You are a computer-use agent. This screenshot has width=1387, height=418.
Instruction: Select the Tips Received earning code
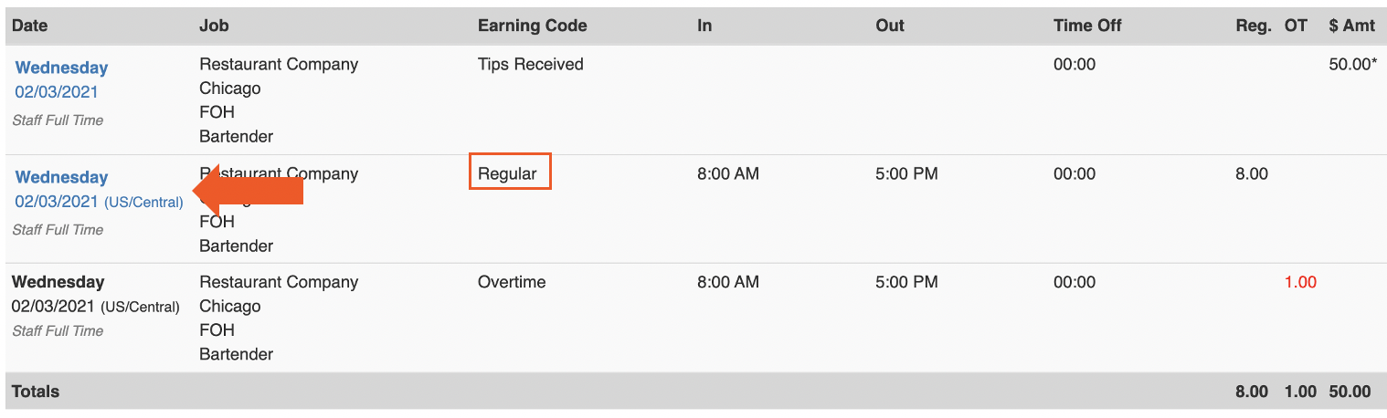530,64
